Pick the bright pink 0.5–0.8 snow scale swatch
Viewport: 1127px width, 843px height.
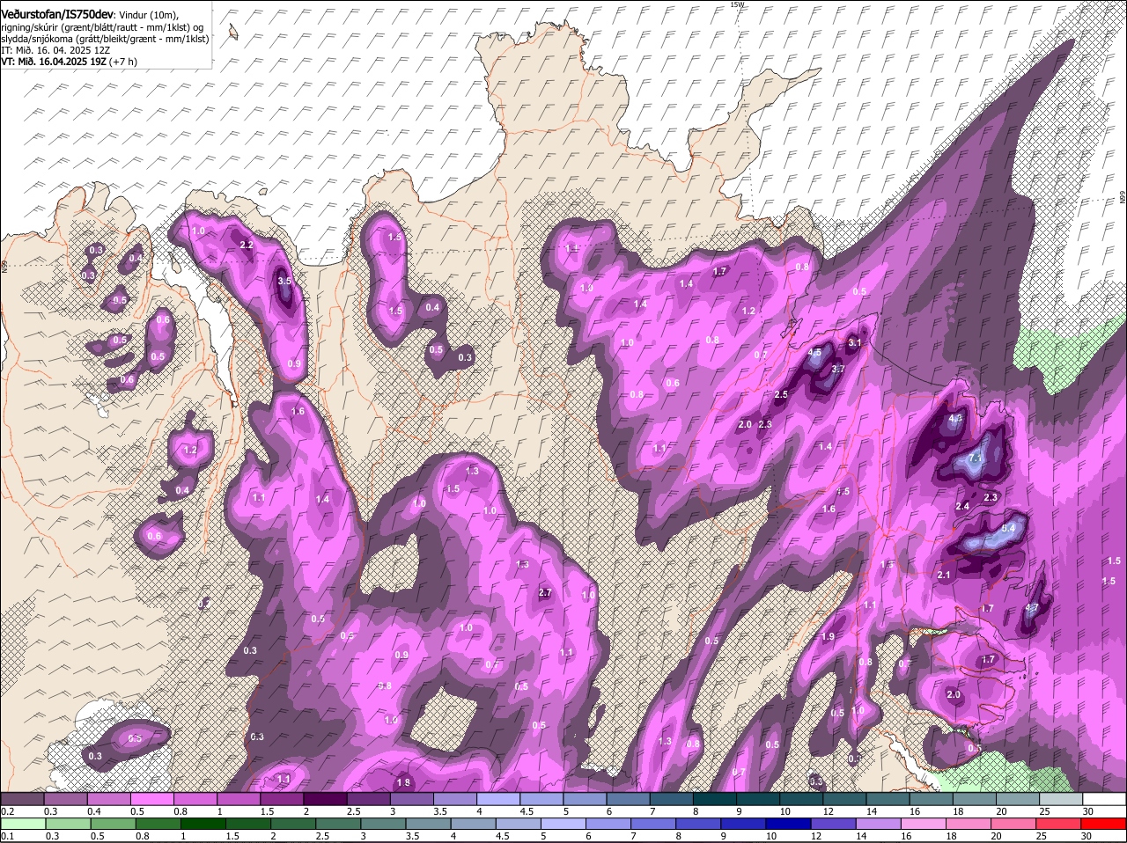(x=151, y=798)
